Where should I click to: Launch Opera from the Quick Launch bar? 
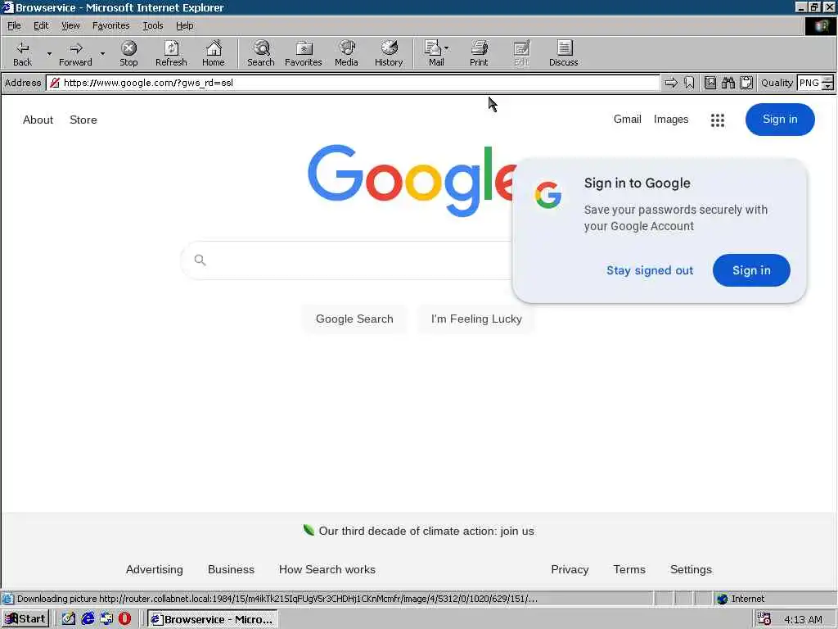pyautogui.click(x=124, y=619)
